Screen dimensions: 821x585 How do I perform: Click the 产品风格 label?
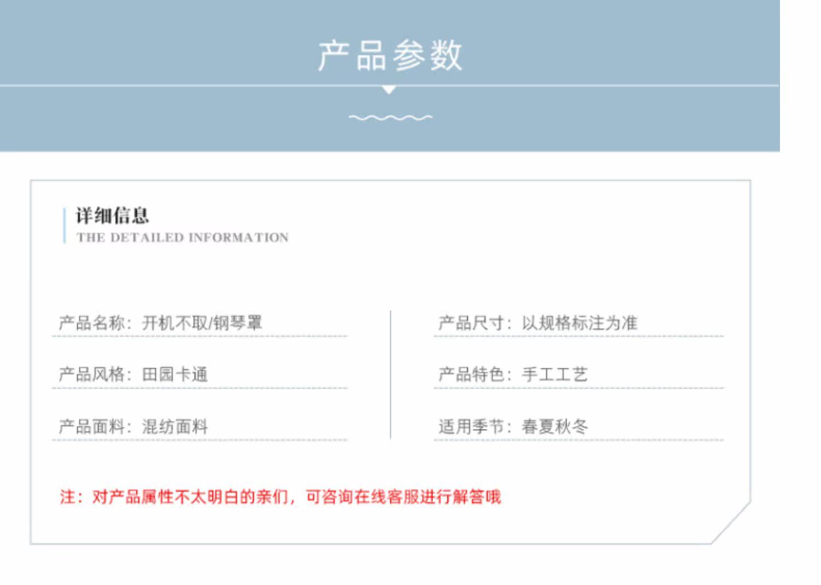[x=92, y=374]
